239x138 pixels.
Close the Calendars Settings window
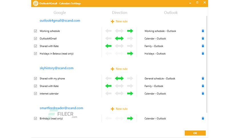click(x=205, y=3)
